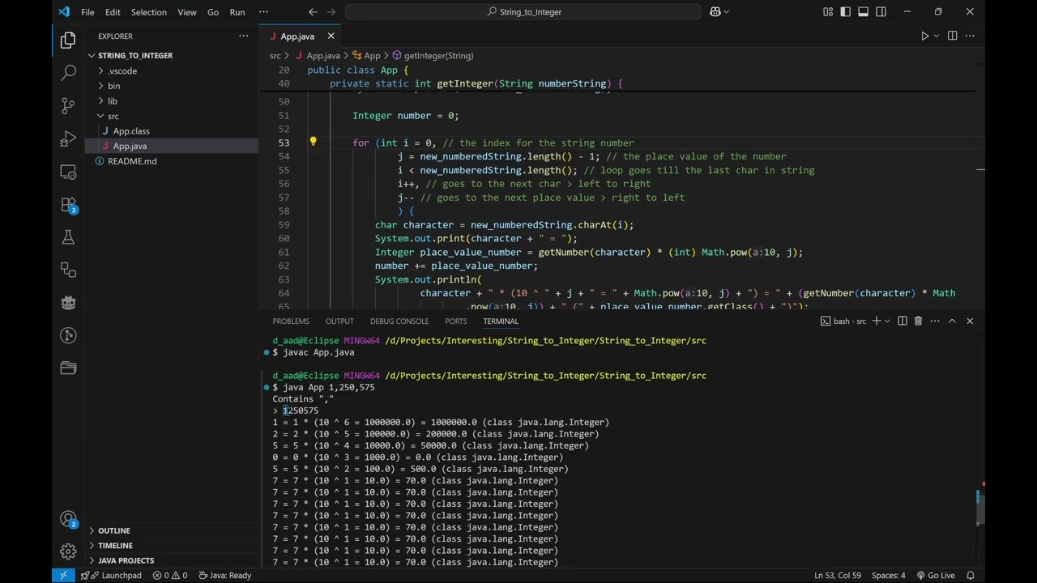Open the Source Control view
This screenshot has width=1037, height=583.
(x=68, y=105)
